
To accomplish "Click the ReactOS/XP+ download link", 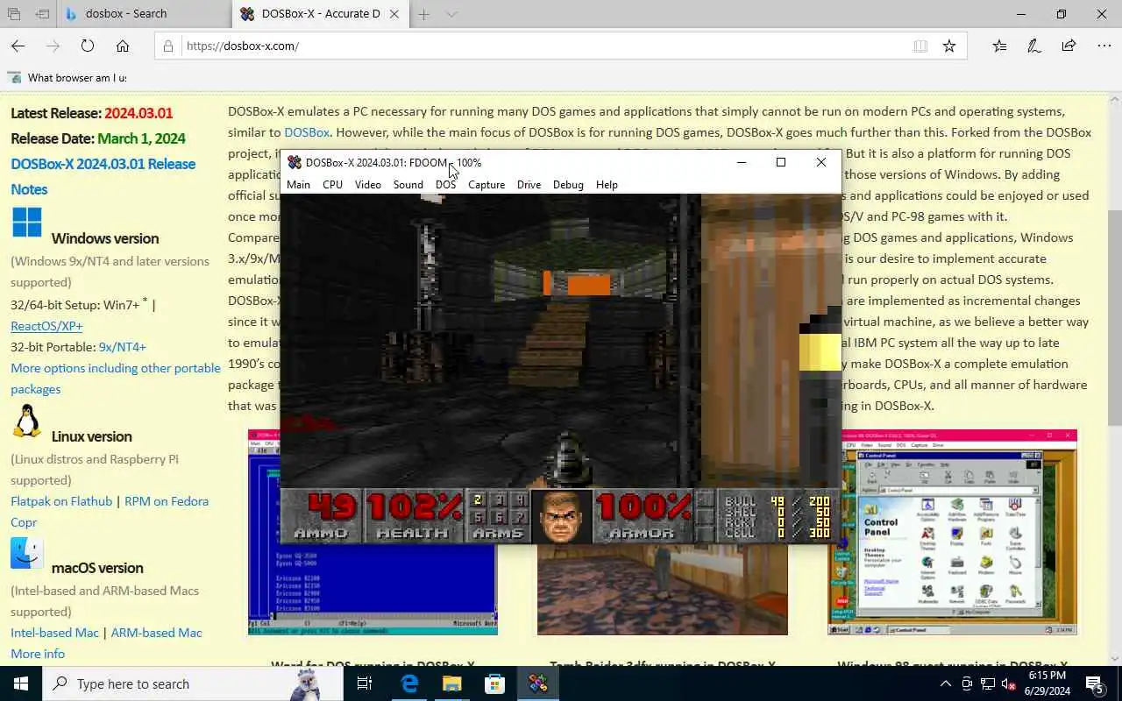I will tap(46, 326).
